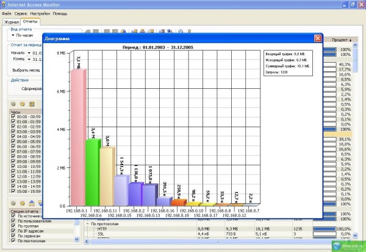Image resolution: width=366 pixels, height=252 pixels.
Task: Click the yellow check-all icon above Часы list
Action: (23, 104)
